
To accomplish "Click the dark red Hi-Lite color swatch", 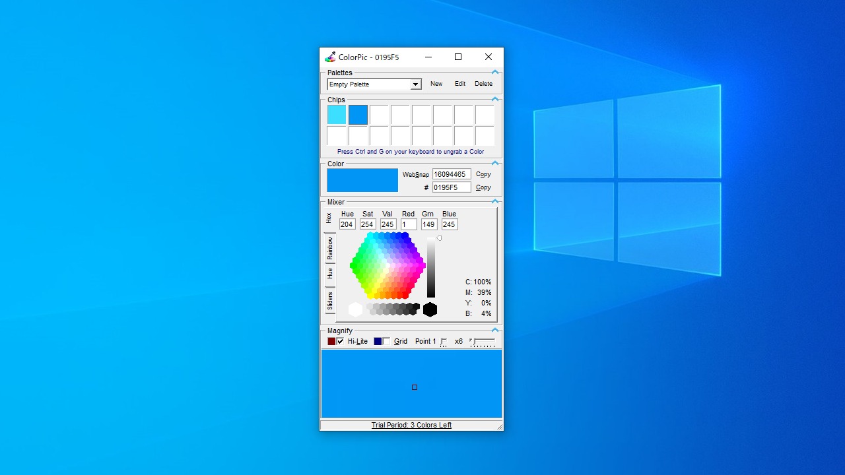I will pyautogui.click(x=331, y=341).
